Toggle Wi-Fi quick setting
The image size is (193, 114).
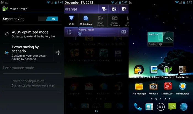tap(71, 20)
